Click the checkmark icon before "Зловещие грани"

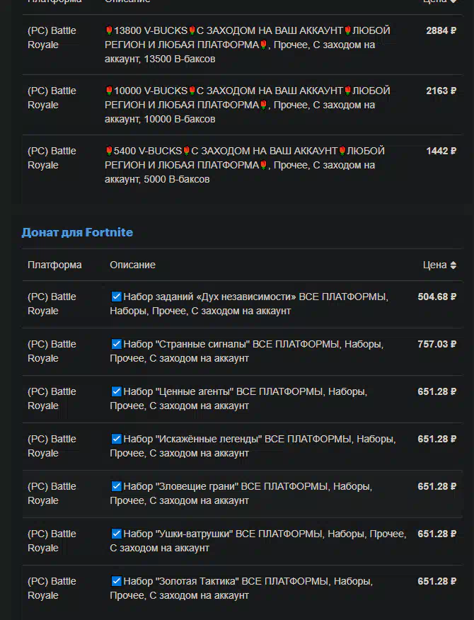(117, 486)
